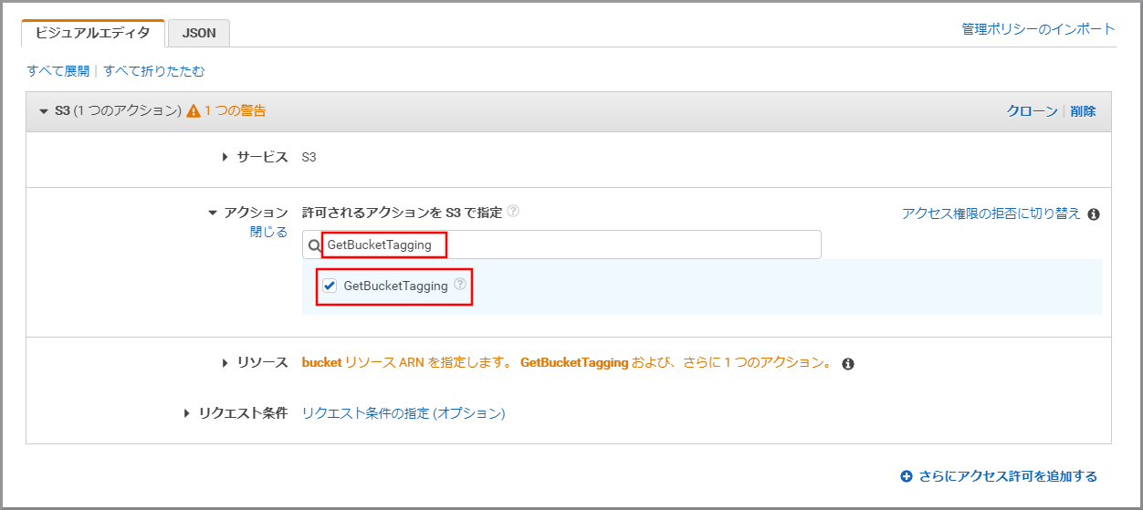1143x510 pixels.
Task: Click すべて展開 link
Action: point(58,71)
